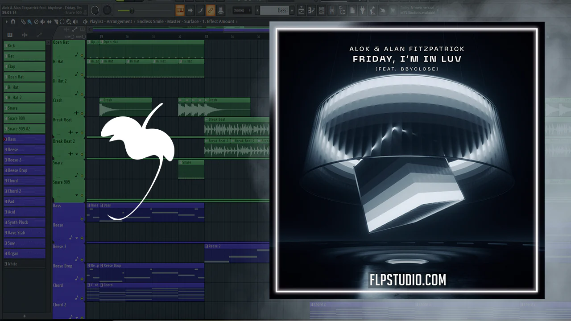Click the first knob beside the hint panel
571x321 pixels.
pos(95,10)
